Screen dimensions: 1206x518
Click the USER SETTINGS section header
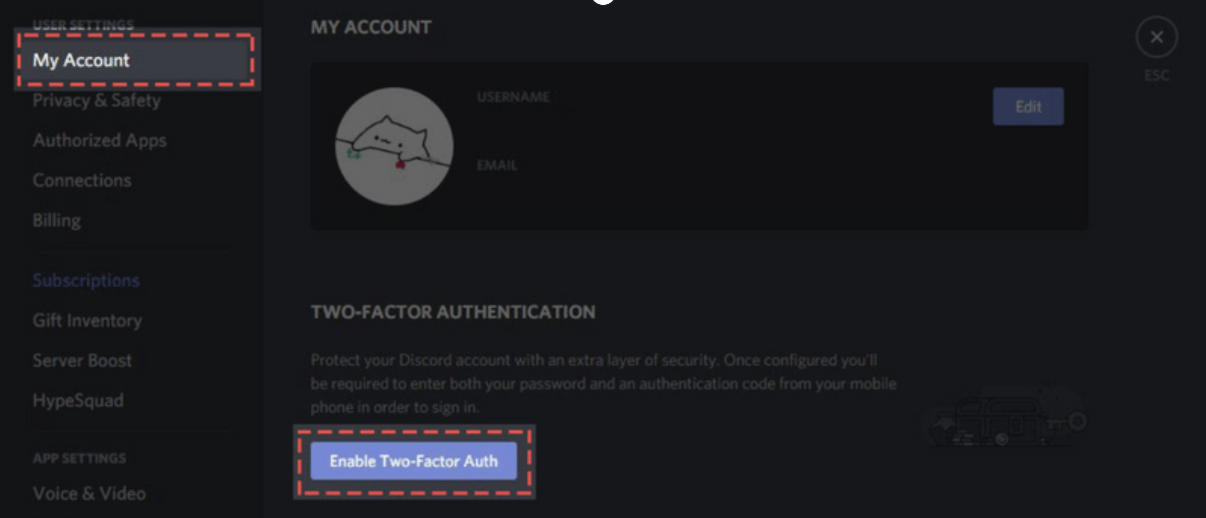(x=83, y=23)
